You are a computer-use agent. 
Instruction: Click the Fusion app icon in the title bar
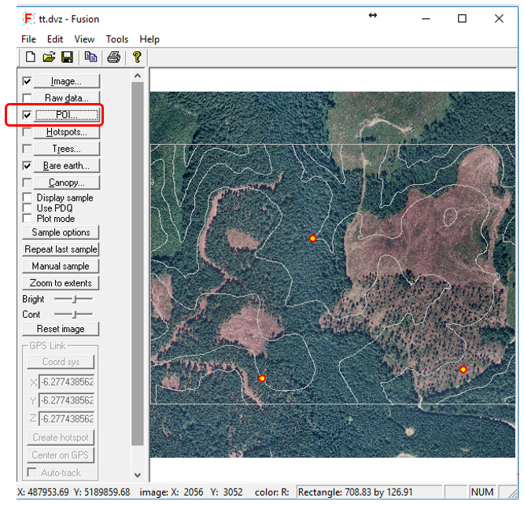pos(29,18)
